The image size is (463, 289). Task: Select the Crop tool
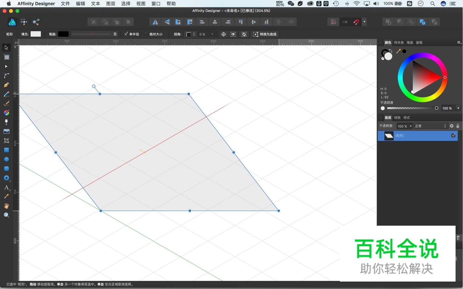[6, 141]
